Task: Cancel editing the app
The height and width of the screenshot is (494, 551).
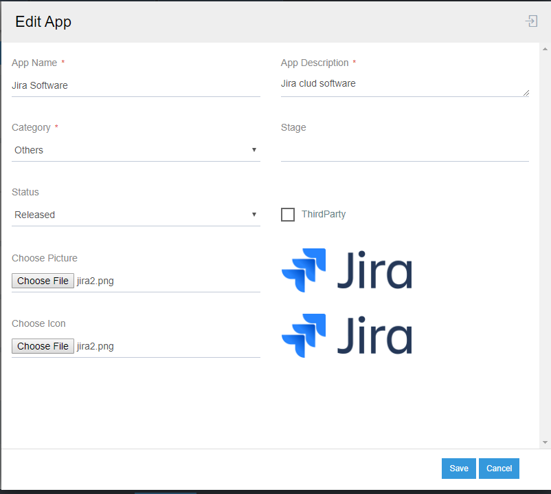Action: click(499, 469)
